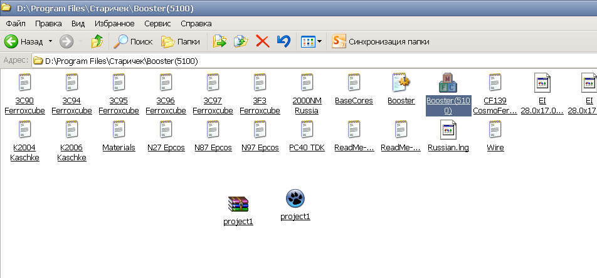Select the 3C90 Ferroxcube file
The height and width of the screenshot is (278, 597).
[24, 94]
